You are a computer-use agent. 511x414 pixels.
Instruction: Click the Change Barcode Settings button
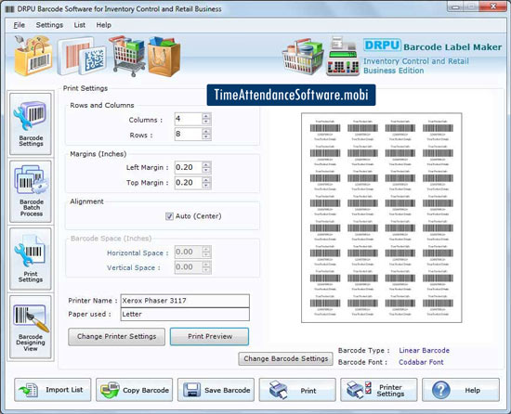coord(285,358)
